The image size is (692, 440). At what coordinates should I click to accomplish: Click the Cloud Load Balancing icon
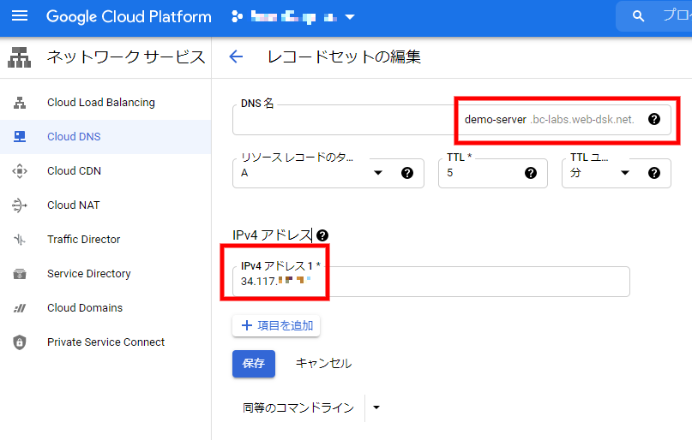pyautogui.click(x=20, y=103)
